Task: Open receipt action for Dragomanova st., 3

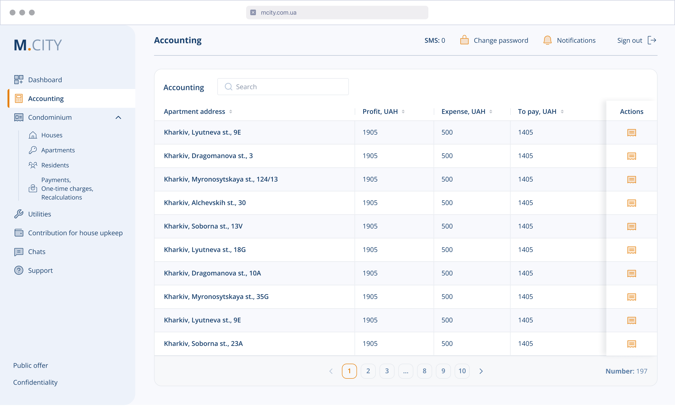Action: pyautogui.click(x=631, y=156)
